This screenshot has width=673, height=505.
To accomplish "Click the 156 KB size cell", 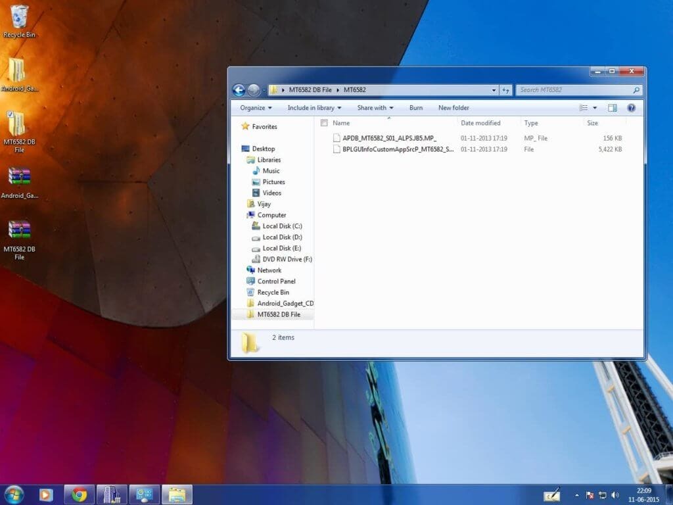I will click(612, 138).
